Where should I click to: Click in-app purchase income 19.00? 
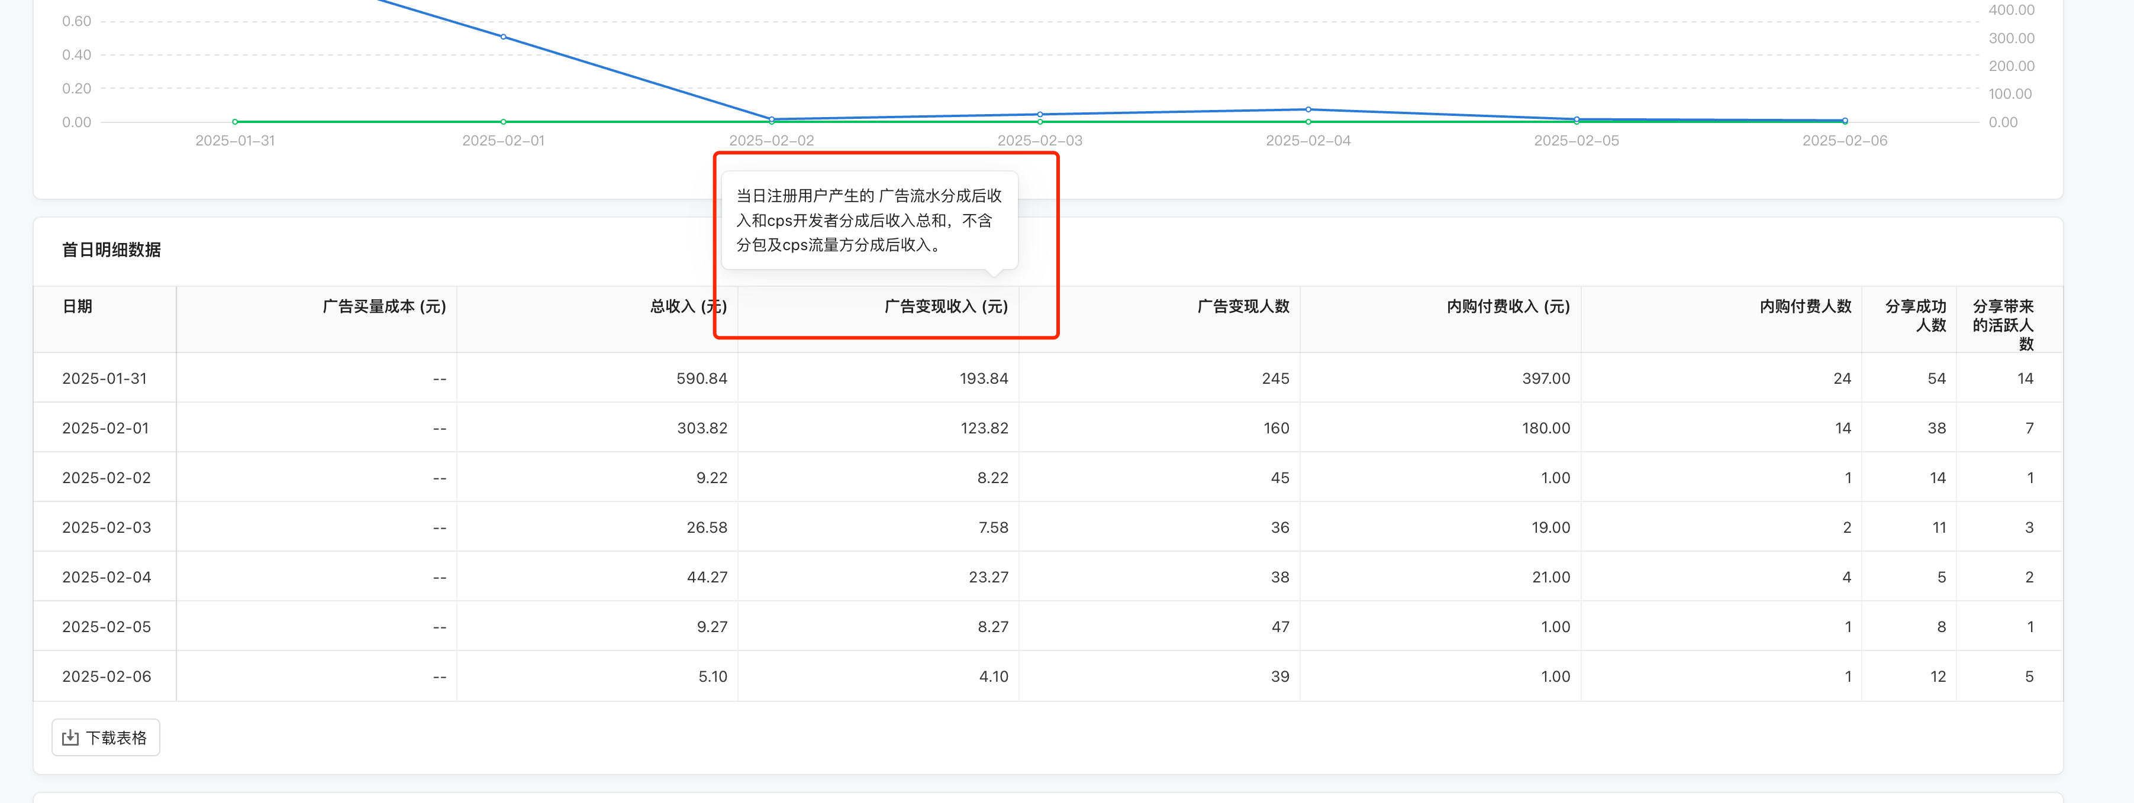[x=1551, y=527]
